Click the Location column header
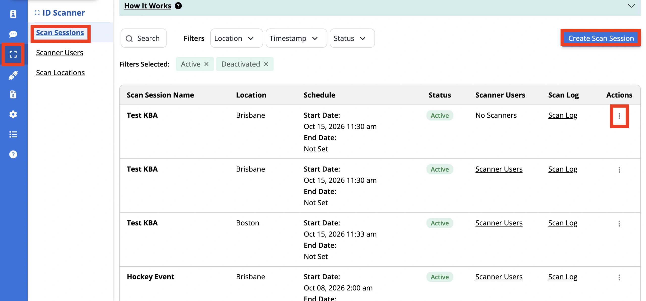The image size is (646, 301). [x=251, y=95]
